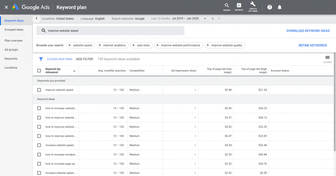Open the Columns settings icon
Screen dimensions: 336x176
[x=327, y=58]
